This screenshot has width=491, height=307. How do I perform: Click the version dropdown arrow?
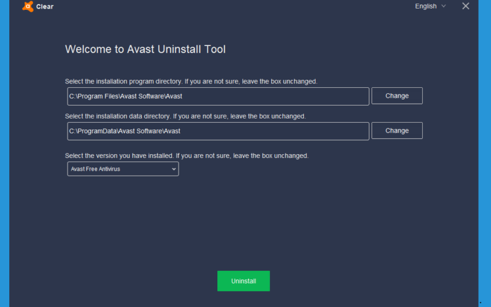pos(174,169)
